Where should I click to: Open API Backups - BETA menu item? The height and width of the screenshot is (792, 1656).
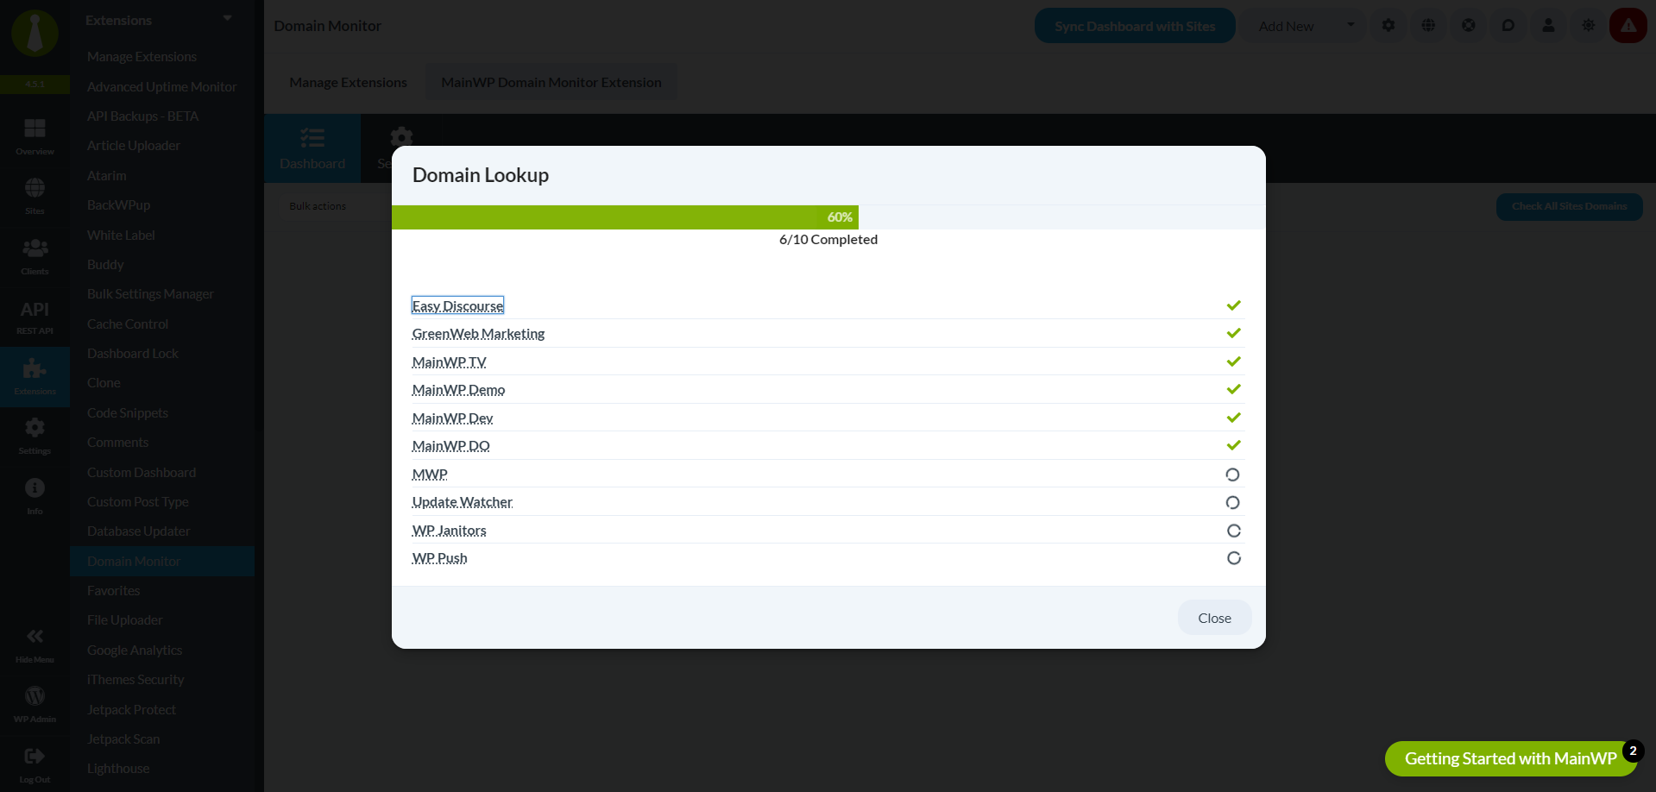pos(142,116)
